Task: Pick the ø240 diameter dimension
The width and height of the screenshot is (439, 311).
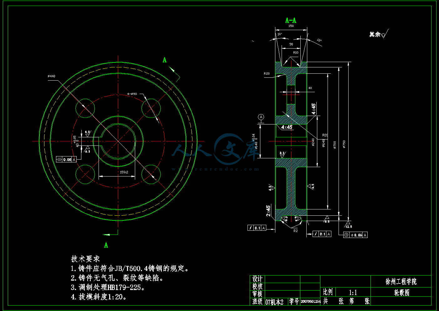Action: [313, 142]
